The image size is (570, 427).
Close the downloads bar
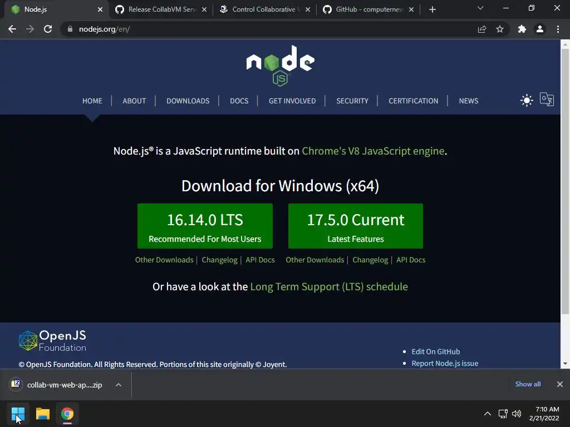[x=560, y=384]
